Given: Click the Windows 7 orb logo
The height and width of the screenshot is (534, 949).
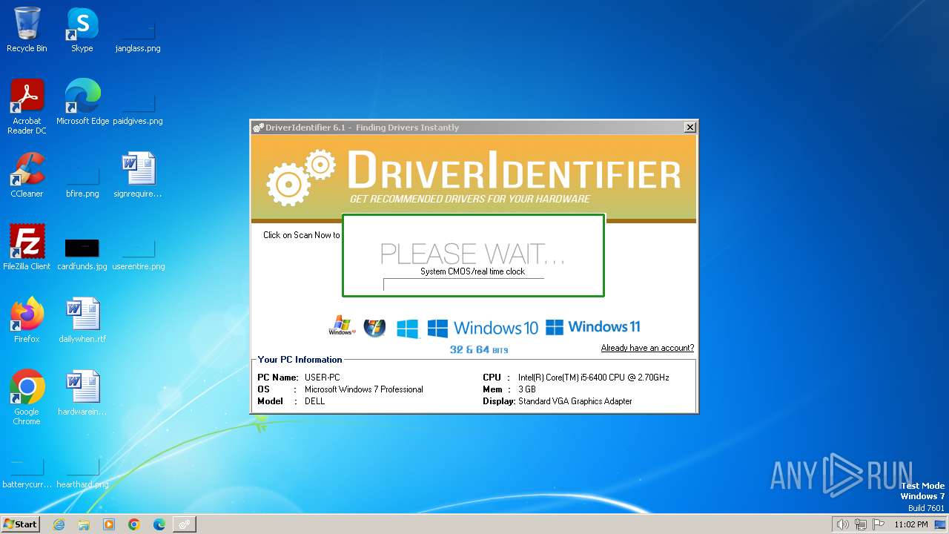Looking at the screenshot, I should [x=374, y=327].
